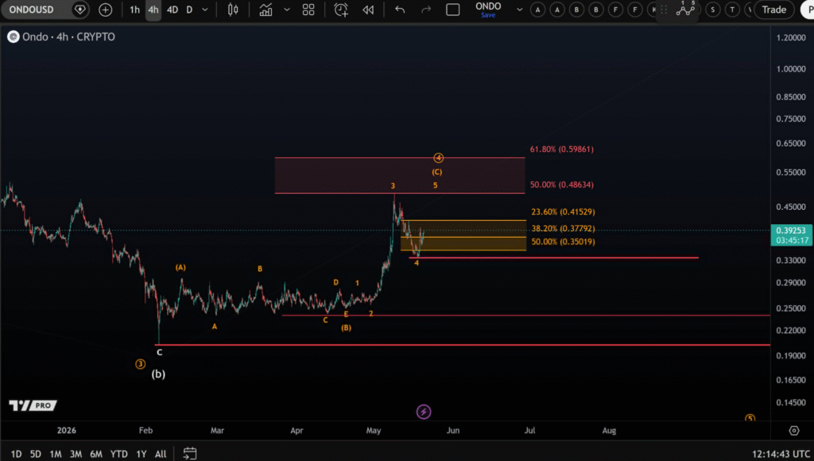This screenshot has width=814, height=461.
Task: Click the current price label 0.39253
Action: point(791,234)
